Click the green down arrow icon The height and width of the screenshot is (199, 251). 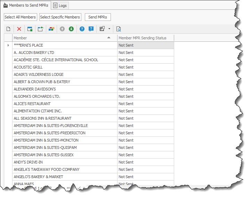(x=71, y=29)
